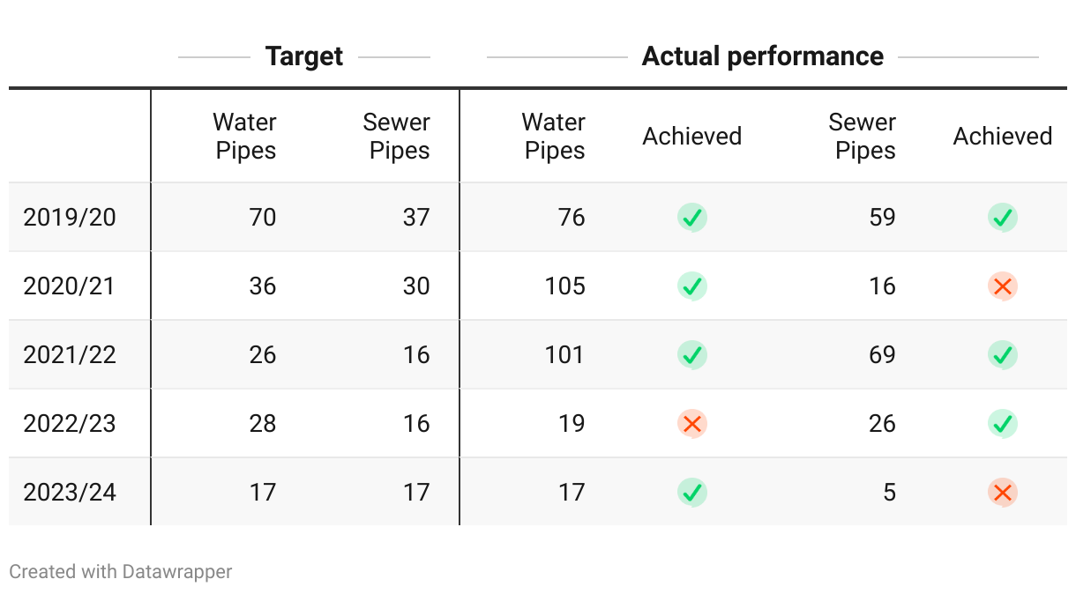Select the 2019/20 row label
The height and width of the screenshot is (594, 1076).
click(x=70, y=217)
